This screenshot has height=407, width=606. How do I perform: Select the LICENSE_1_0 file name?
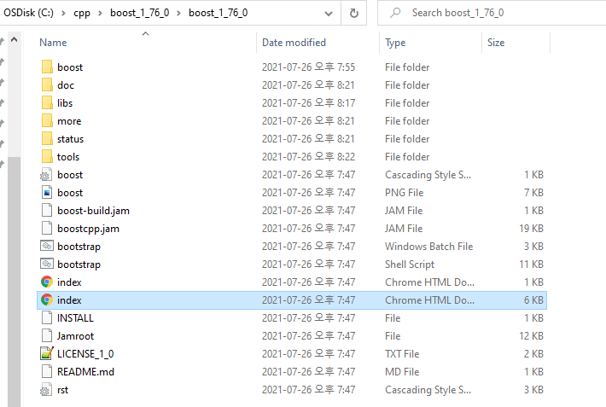coord(85,353)
